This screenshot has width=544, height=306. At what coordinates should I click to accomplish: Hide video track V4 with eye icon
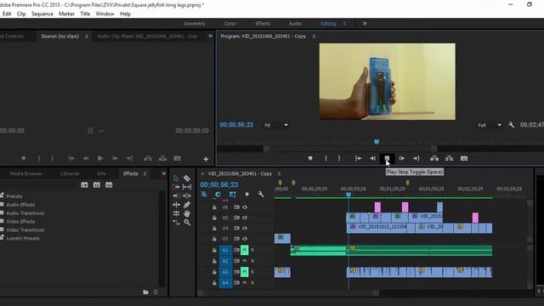click(245, 229)
